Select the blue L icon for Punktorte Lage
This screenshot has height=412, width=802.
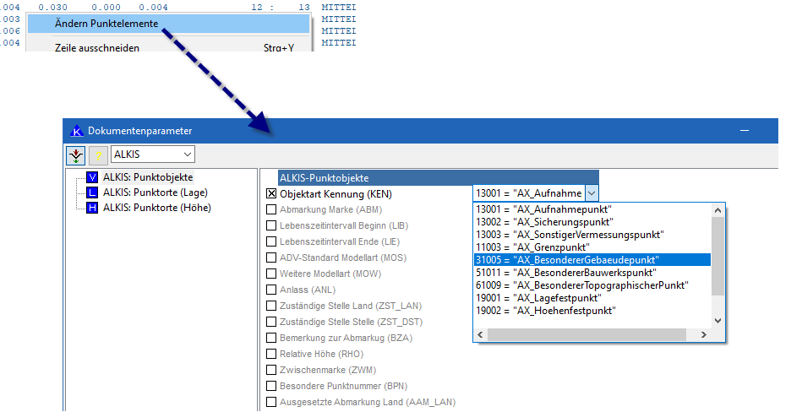coord(92,192)
